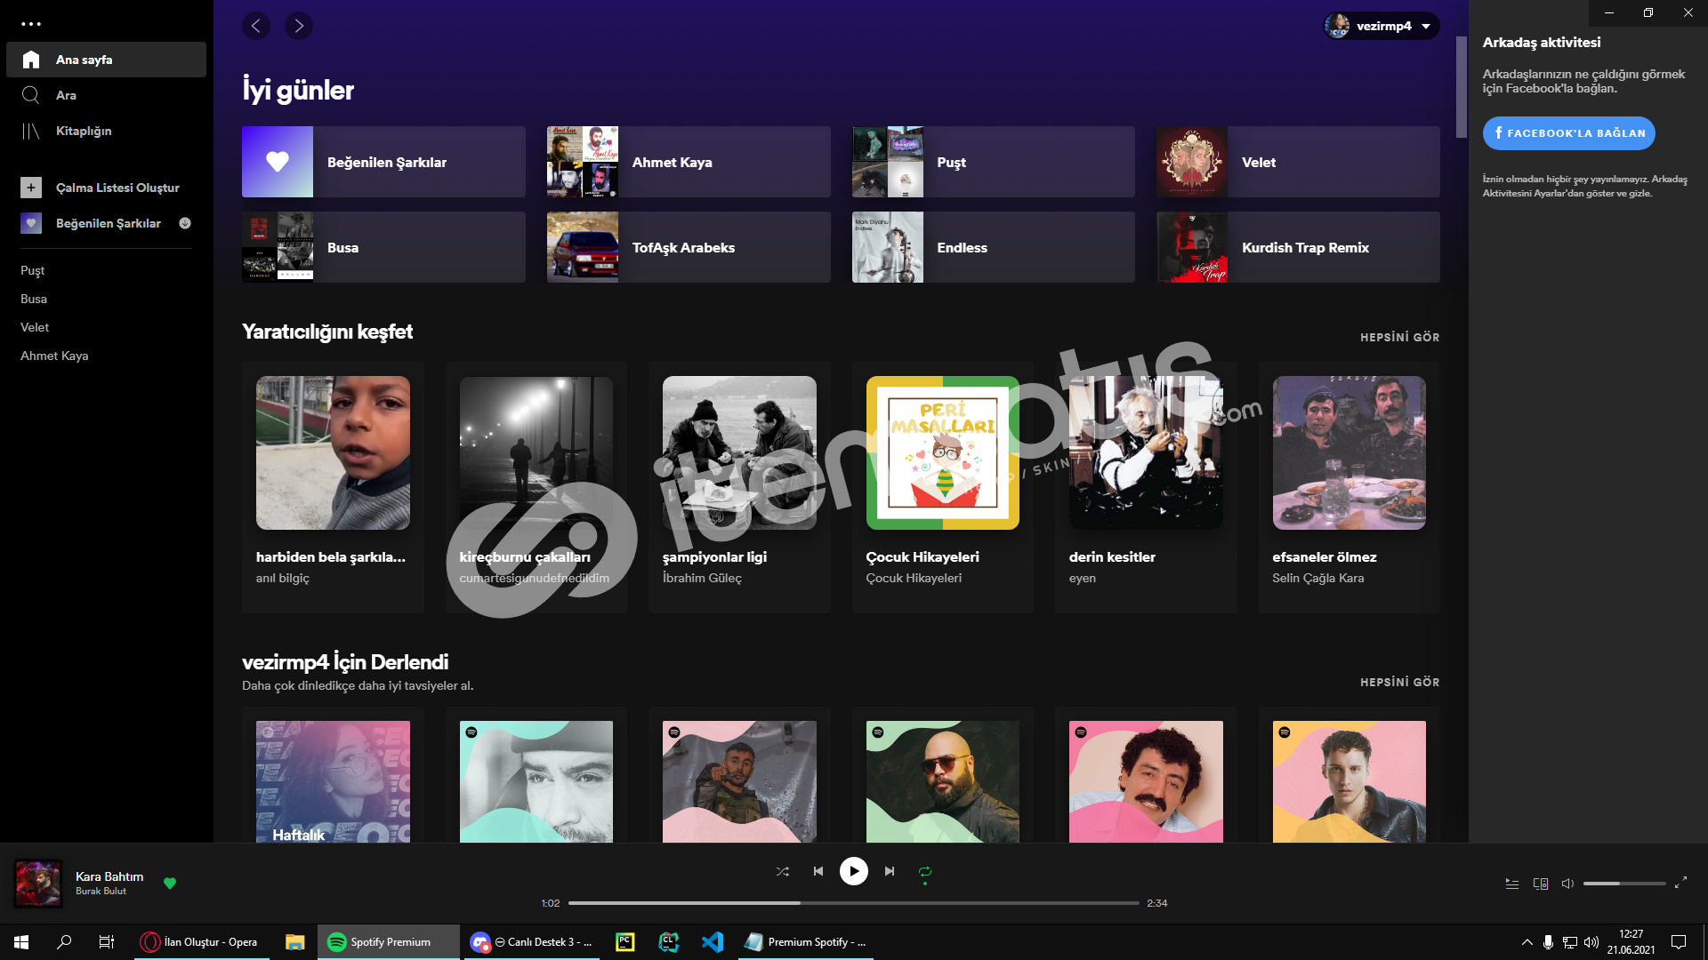Open kireçburnu çakalları playlist card

(536, 487)
